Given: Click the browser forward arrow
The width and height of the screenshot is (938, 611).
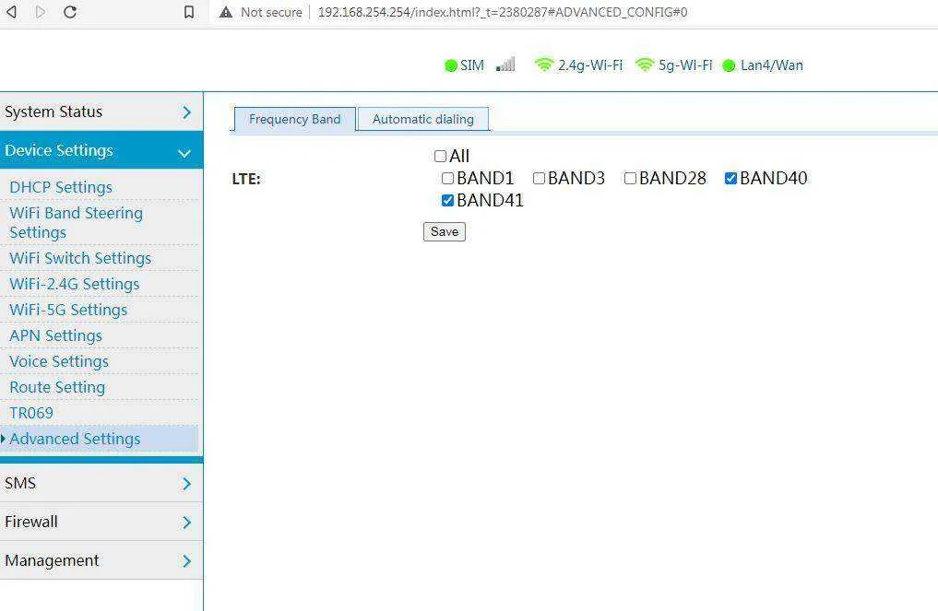Looking at the screenshot, I should pos(40,11).
